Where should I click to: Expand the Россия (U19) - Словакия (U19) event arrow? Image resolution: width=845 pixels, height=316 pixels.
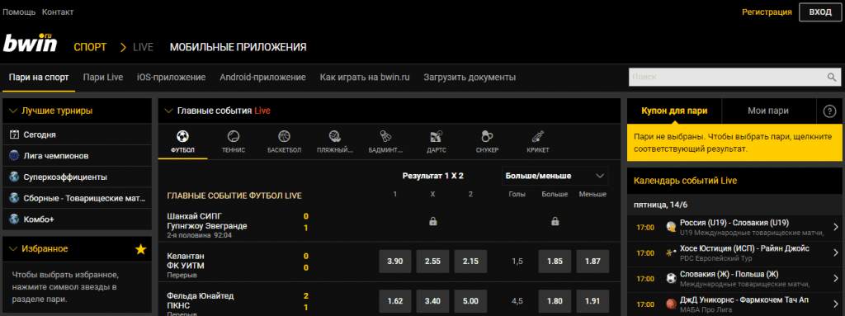(x=836, y=227)
